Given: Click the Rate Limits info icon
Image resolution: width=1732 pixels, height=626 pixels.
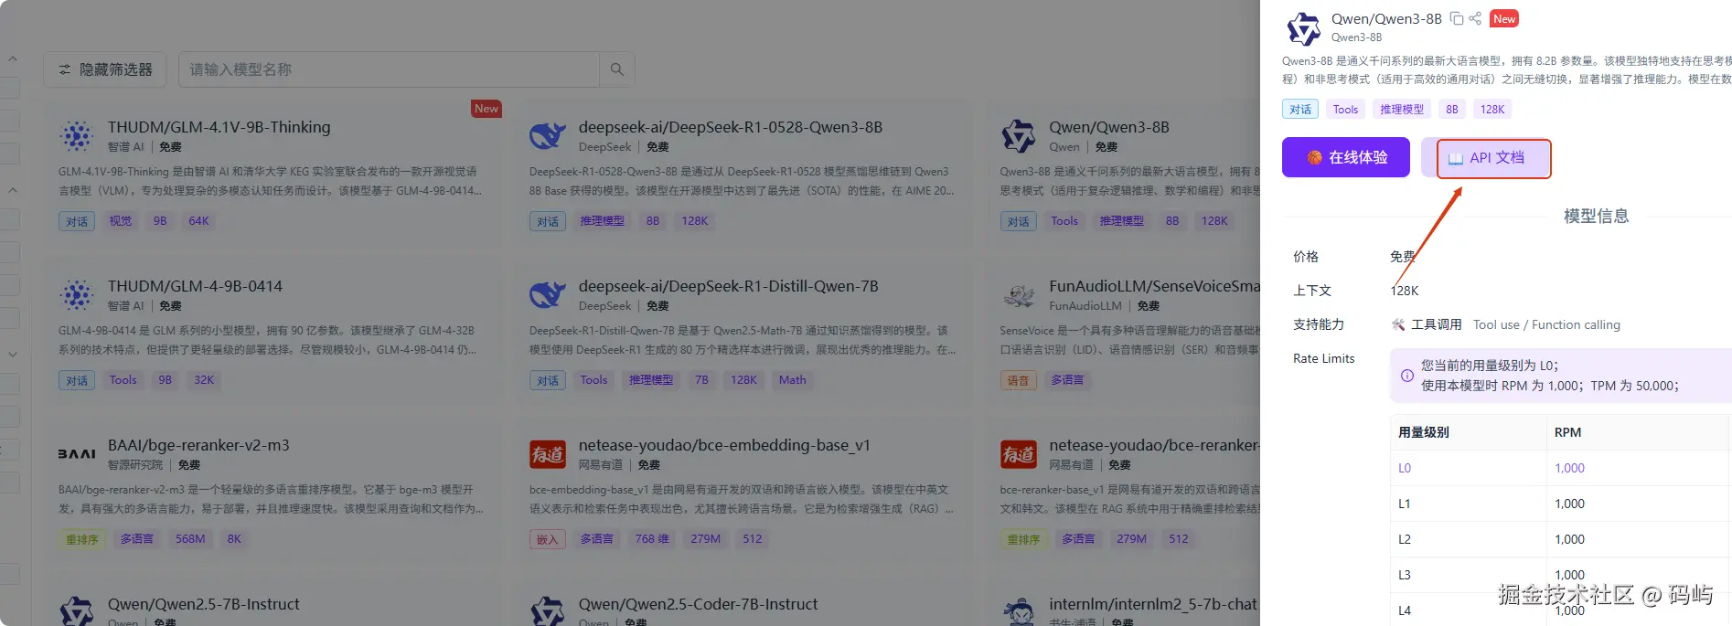Looking at the screenshot, I should pos(1407,376).
